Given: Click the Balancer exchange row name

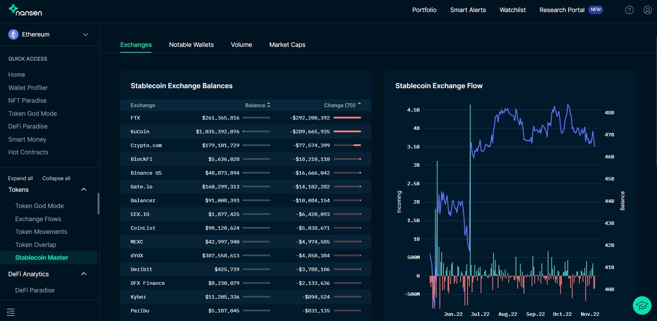Looking at the screenshot, I should (143, 200).
